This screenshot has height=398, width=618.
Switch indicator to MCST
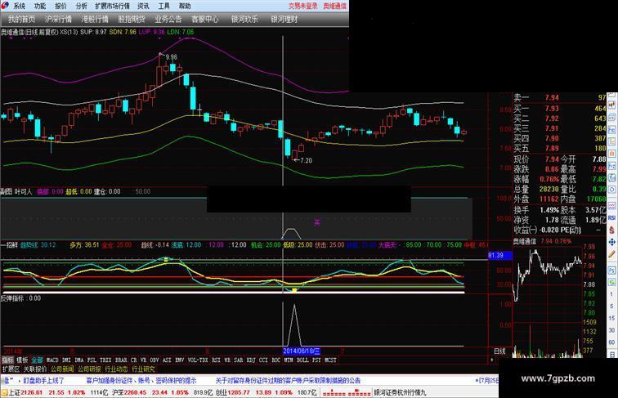tap(330, 360)
